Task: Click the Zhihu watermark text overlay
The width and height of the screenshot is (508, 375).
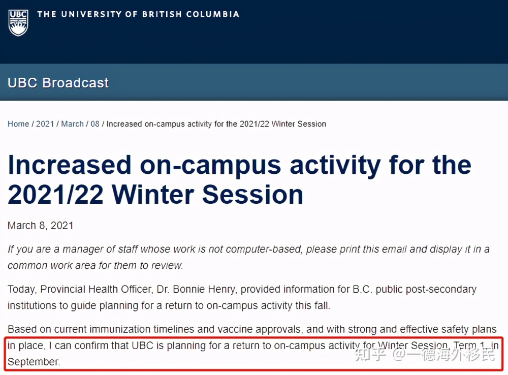Action: (425, 355)
